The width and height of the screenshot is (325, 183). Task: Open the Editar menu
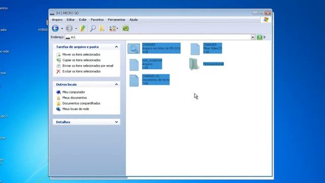(71, 20)
